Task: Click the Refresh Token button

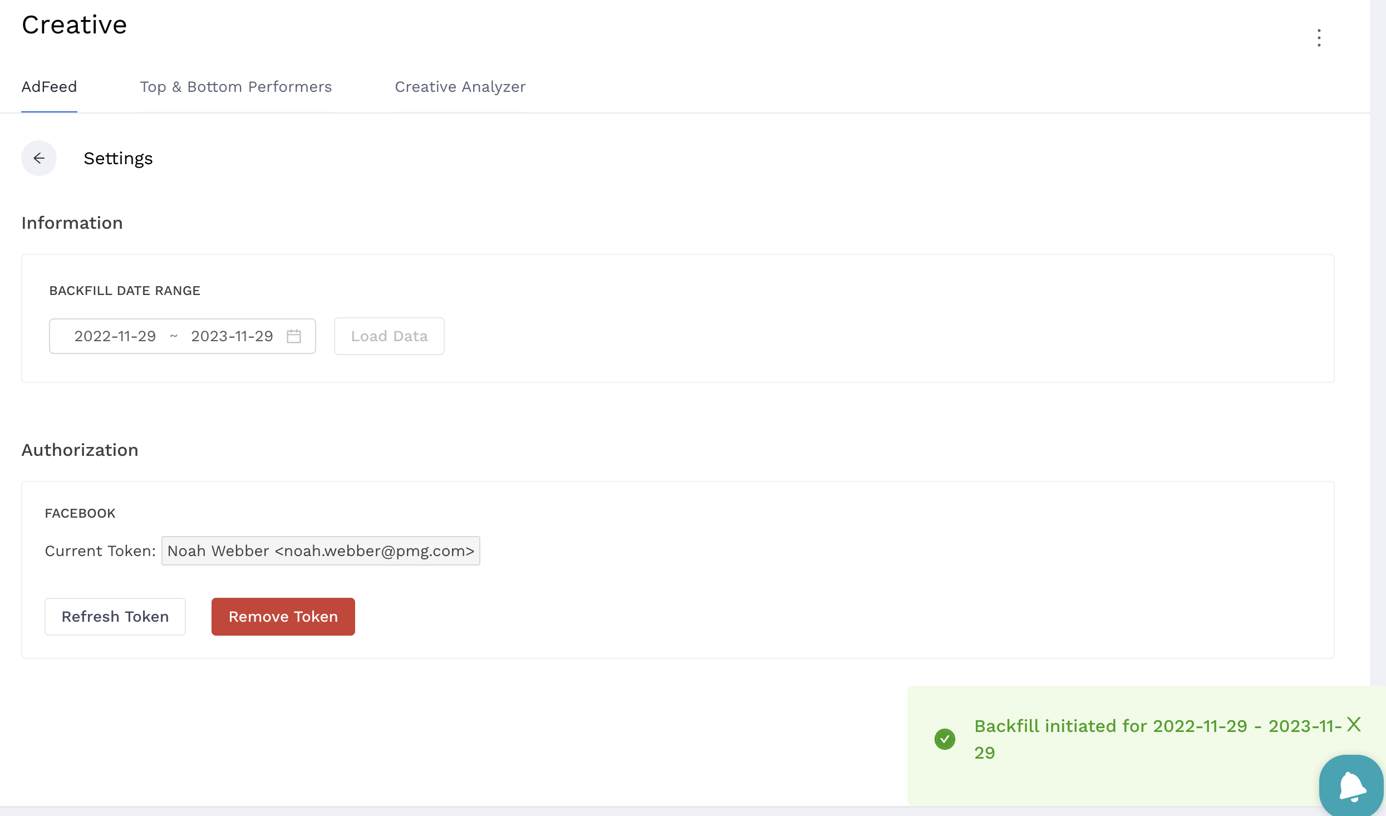Action: (x=115, y=616)
